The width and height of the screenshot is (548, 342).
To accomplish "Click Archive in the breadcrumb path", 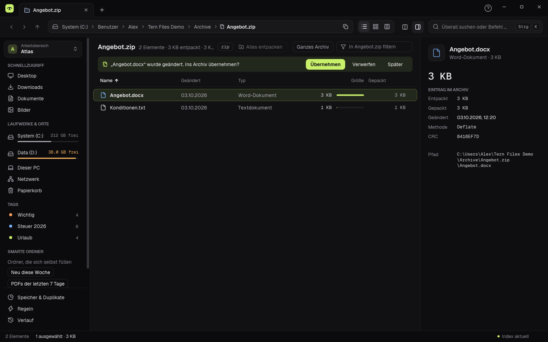I will [202, 27].
